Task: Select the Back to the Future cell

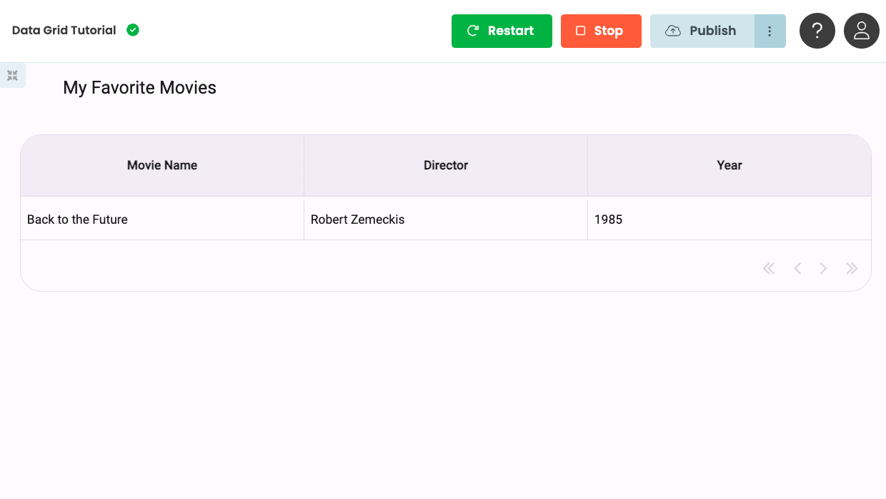Action: [x=77, y=219]
